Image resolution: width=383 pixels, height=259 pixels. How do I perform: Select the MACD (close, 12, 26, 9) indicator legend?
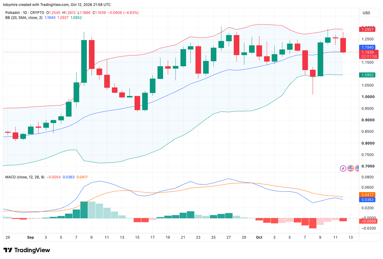point(25,177)
